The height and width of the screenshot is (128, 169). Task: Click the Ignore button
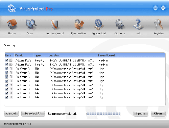(x=141, y=113)
